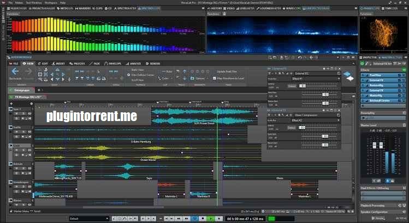Expand the Final Effects / Dithering section

[x=383, y=188]
